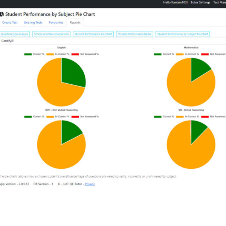Open School and Peer comparison report

point(51,34)
